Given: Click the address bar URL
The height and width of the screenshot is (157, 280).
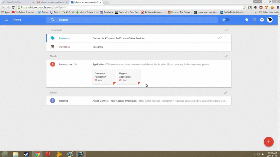Looking at the screenshot, I should (x=43, y=7).
